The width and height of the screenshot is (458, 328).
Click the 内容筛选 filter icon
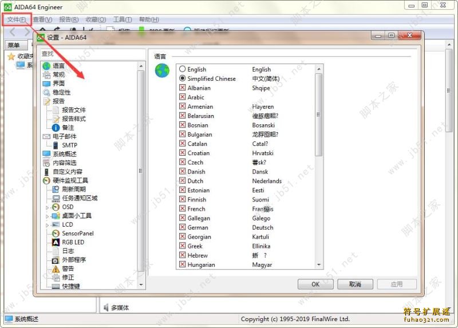click(47, 163)
